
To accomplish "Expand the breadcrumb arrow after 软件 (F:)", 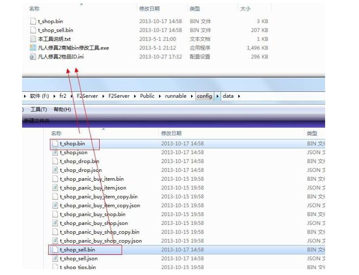I will (x=54, y=96).
